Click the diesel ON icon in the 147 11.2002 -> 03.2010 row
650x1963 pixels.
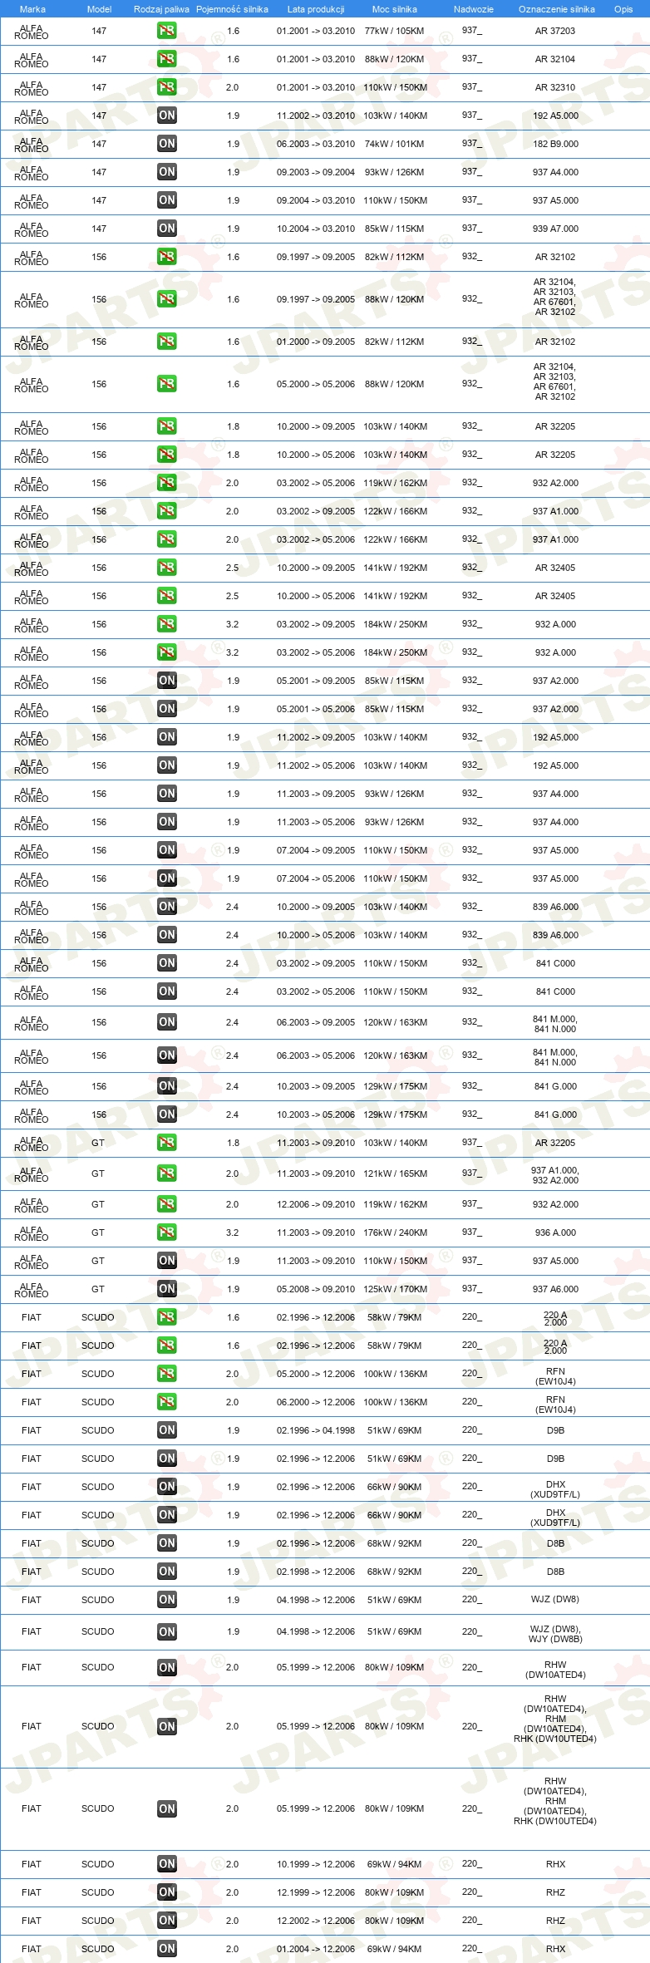pyautogui.click(x=167, y=116)
